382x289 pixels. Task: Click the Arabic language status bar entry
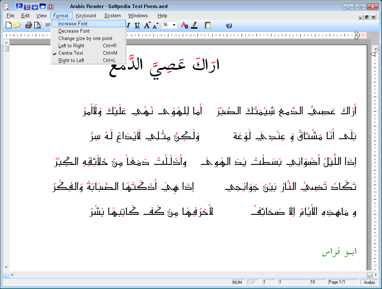(369, 282)
